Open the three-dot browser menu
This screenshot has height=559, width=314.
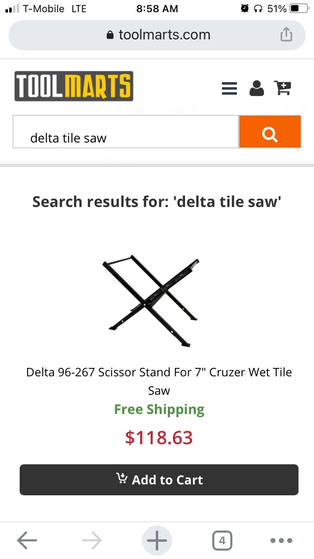281,541
